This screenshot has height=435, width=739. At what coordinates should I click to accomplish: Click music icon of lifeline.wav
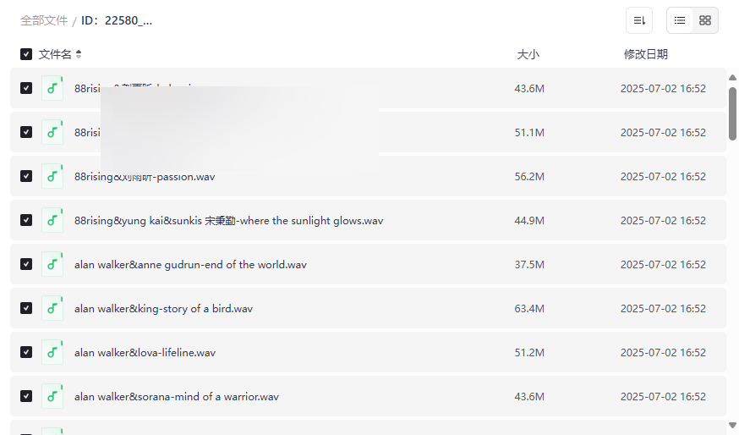coord(52,352)
